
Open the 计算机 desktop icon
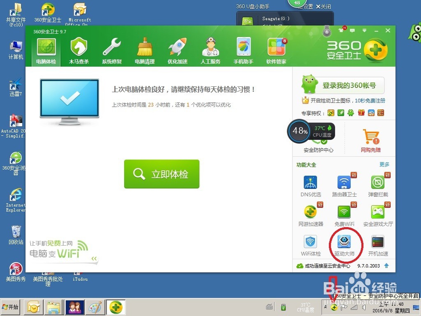16,50
